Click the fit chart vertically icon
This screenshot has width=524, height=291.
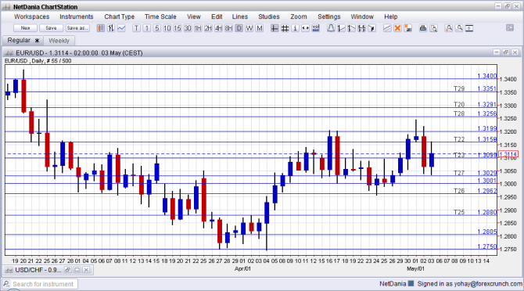click(469, 28)
